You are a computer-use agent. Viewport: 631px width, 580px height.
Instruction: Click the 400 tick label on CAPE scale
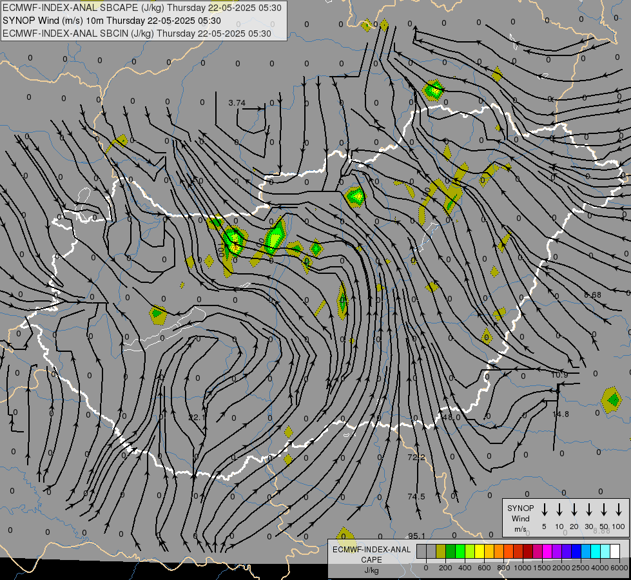click(x=465, y=568)
